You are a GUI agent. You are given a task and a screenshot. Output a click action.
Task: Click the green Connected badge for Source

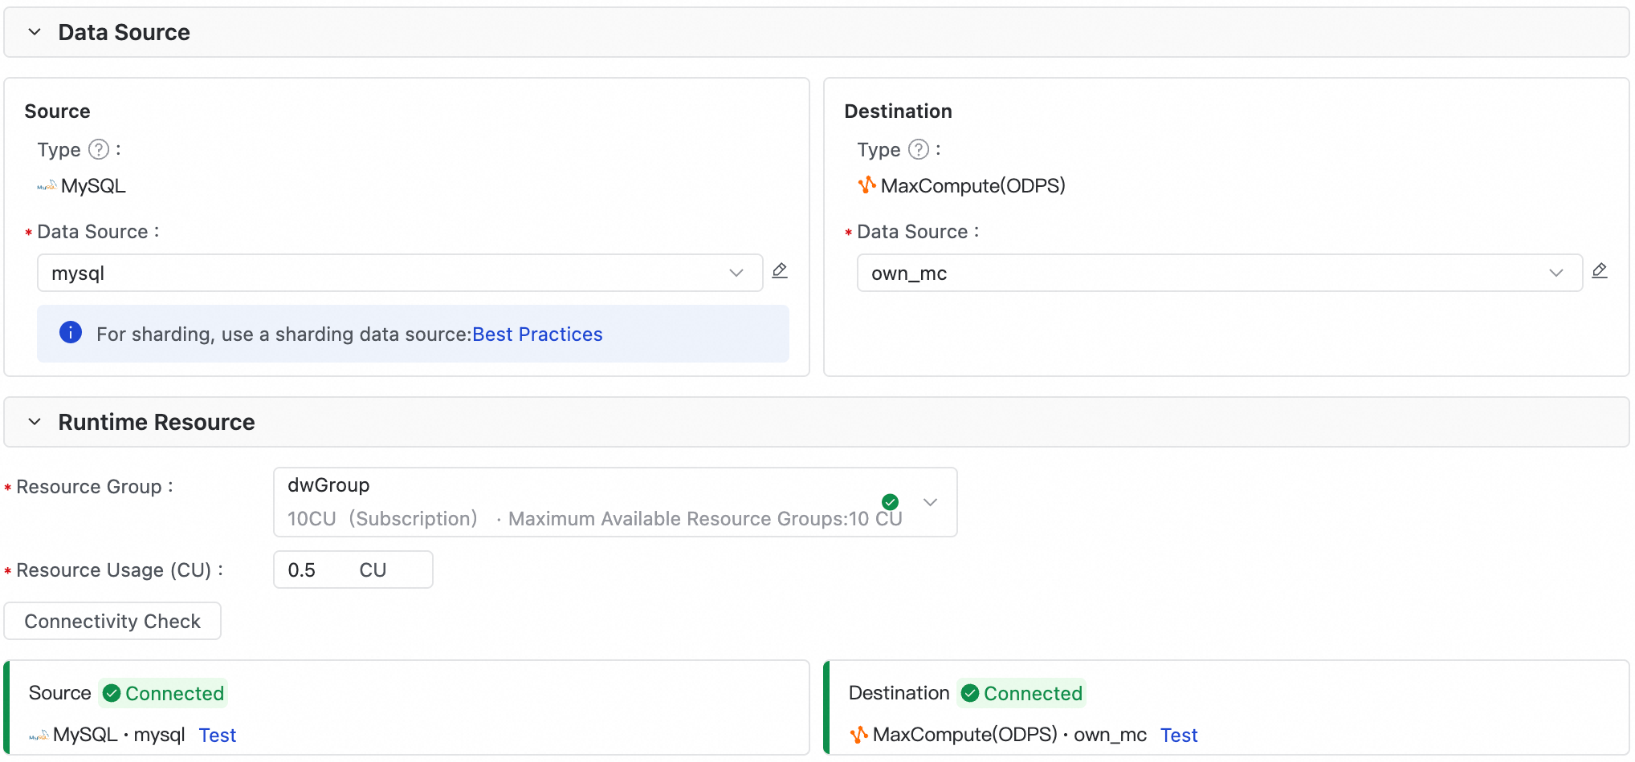tap(164, 693)
